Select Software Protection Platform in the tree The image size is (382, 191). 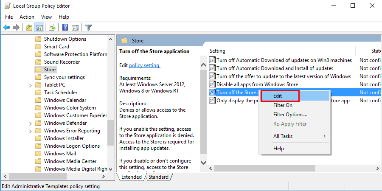pyautogui.click(x=76, y=54)
